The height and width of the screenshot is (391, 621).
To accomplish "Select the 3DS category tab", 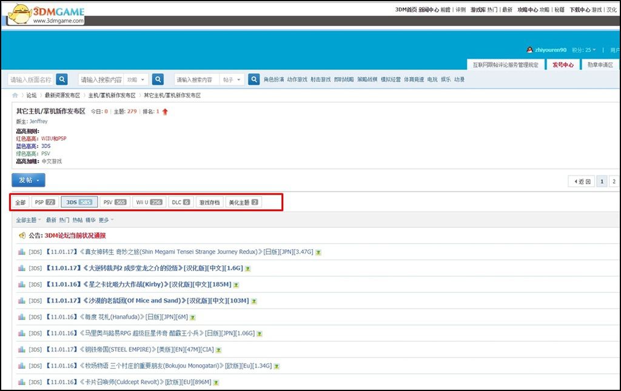I will [79, 202].
